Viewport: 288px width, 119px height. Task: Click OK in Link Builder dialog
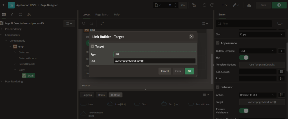[x=189, y=71]
